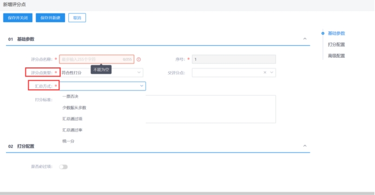Collapse the 02 打分配置 section chevron
Screen dimensions: 375x195
[x=305, y=146]
